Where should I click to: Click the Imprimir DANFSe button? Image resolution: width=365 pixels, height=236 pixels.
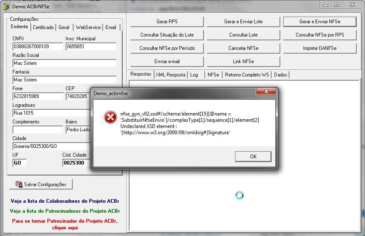[x=320, y=48]
